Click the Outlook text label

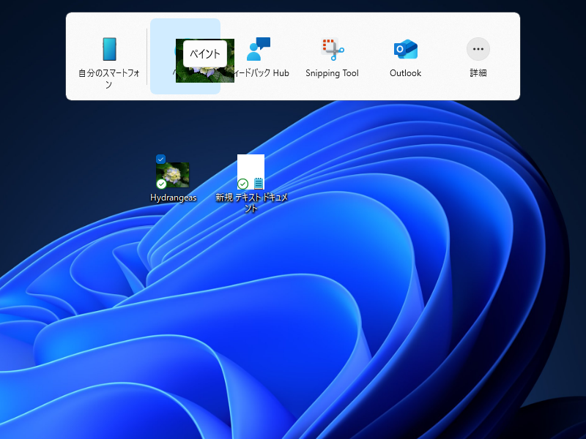point(404,72)
